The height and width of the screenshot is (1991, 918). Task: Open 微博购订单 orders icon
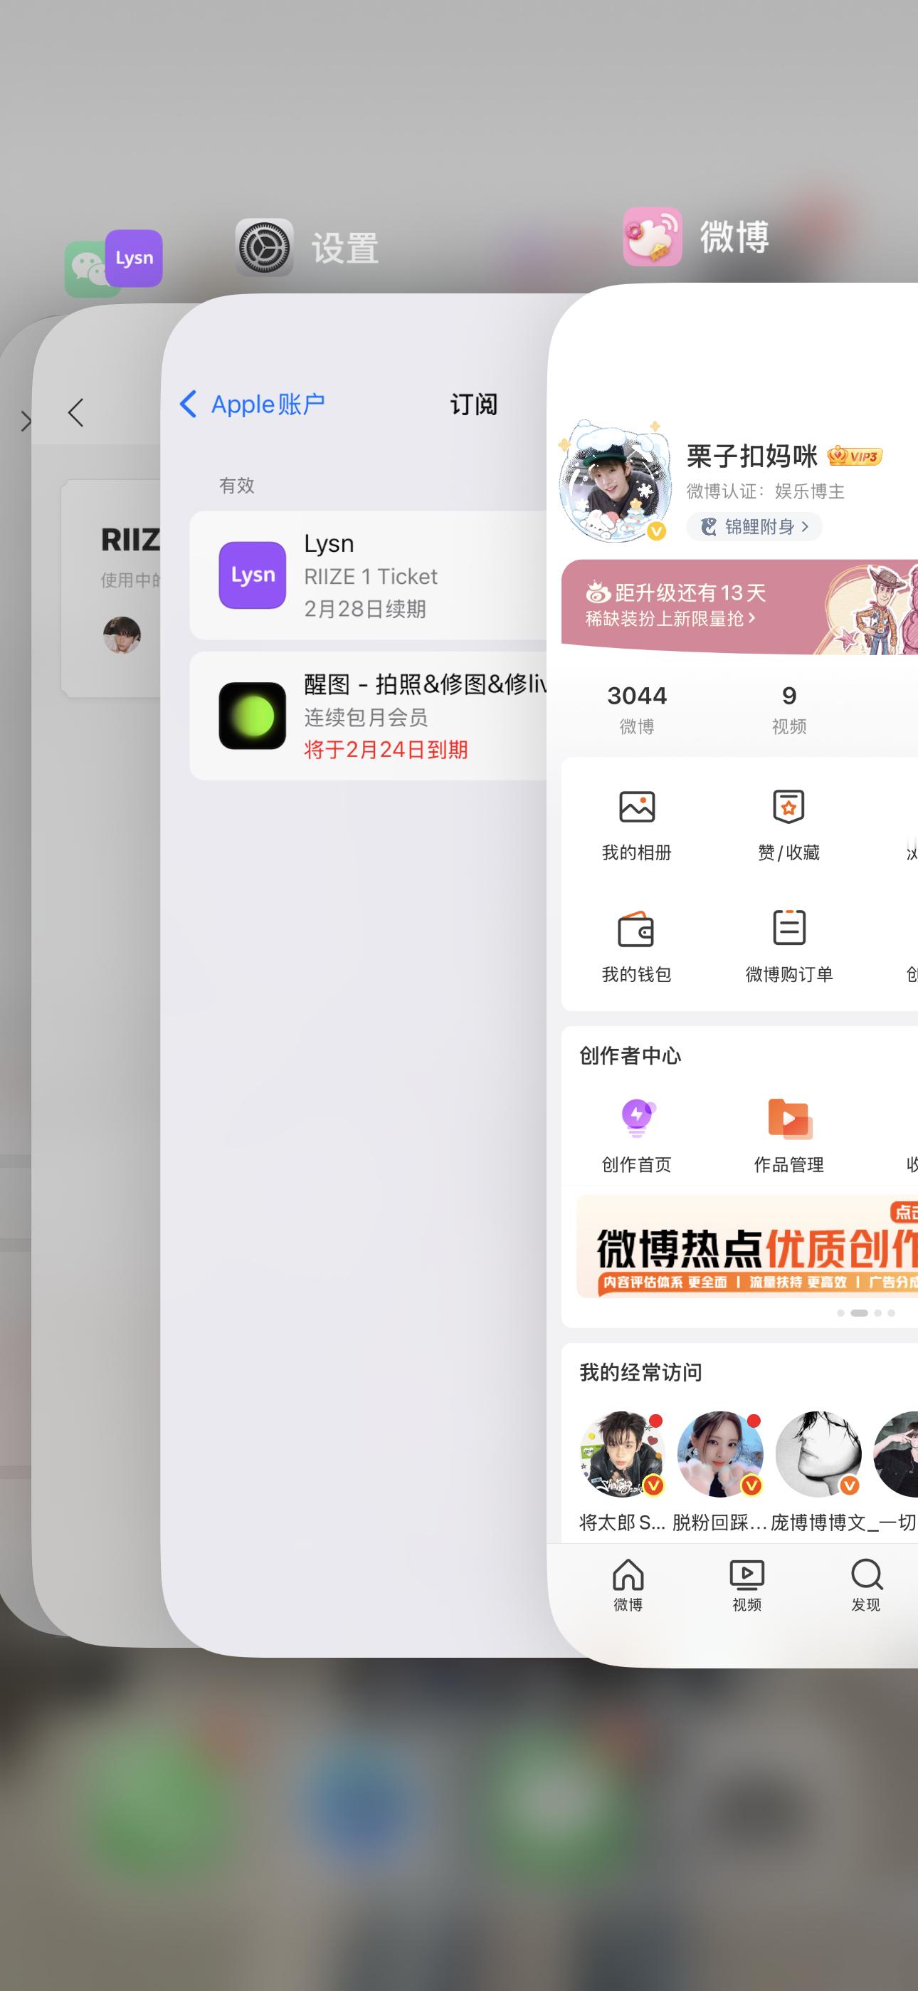tap(789, 929)
